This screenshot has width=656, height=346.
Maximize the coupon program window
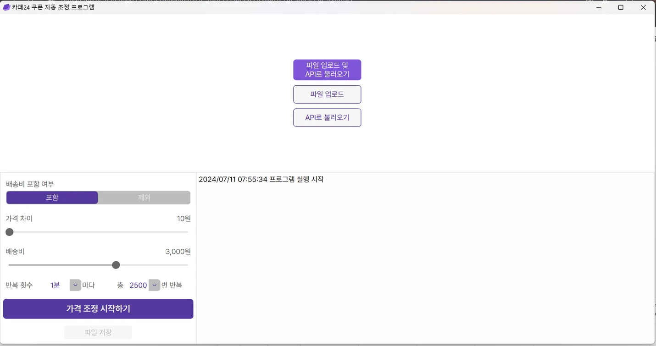pyautogui.click(x=621, y=7)
